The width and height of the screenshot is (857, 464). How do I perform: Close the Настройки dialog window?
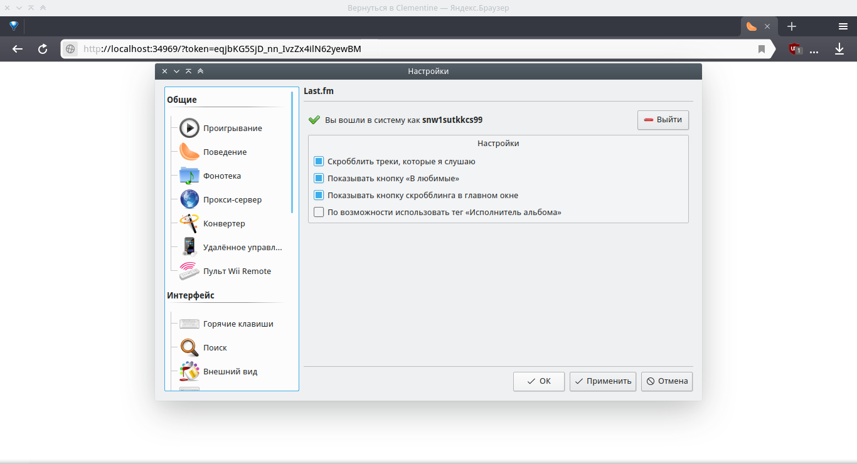(x=164, y=71)
